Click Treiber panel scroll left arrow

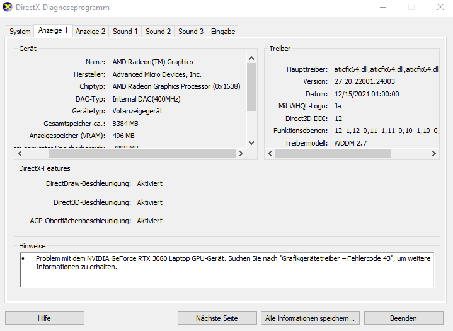point(270,153)
